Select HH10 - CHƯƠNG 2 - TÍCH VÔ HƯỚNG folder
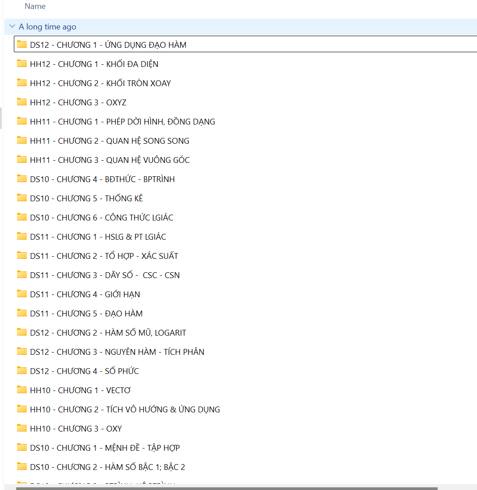 click(125, 410)
